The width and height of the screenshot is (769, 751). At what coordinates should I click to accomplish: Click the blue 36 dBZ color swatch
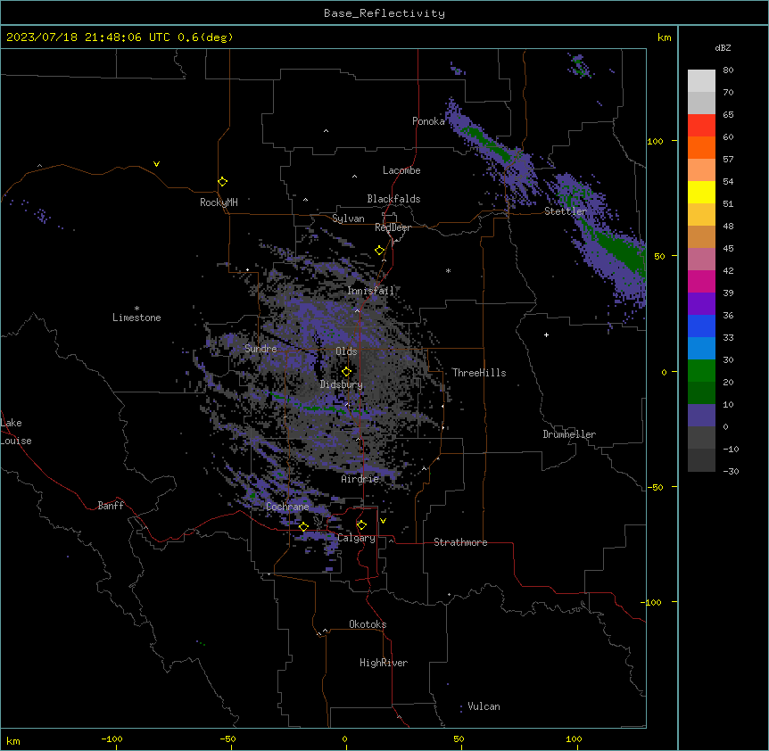[701, 326]
